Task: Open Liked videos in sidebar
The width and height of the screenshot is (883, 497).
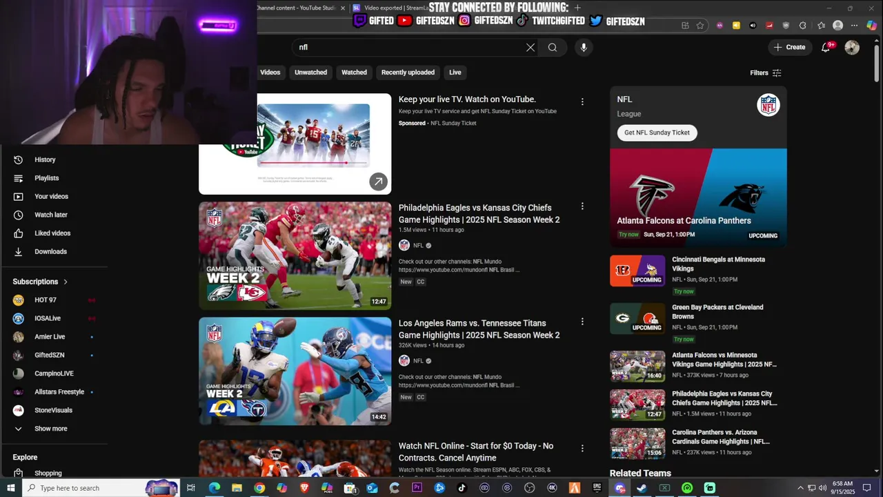Action: (54, 233)
